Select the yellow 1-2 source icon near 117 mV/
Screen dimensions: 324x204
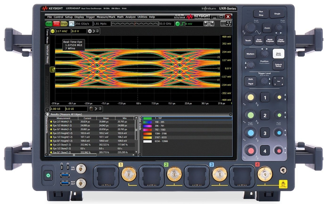point(53,31)
